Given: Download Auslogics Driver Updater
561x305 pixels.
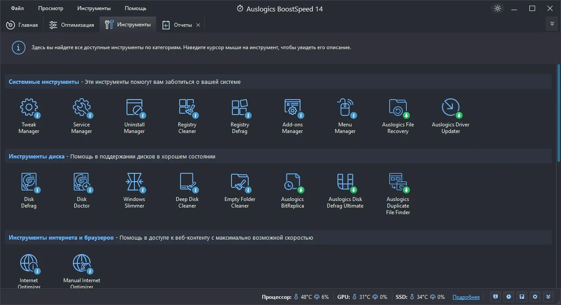Looking at the screenshot, I should pyautogui.click(x=451, y=115).
